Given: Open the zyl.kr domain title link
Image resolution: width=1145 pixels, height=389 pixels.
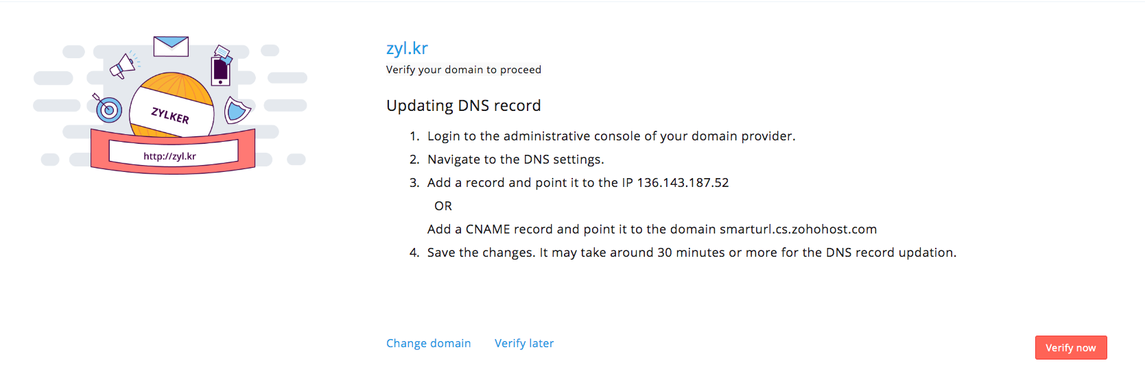Looking at the screenshot, I should click(x=407, y=49).
